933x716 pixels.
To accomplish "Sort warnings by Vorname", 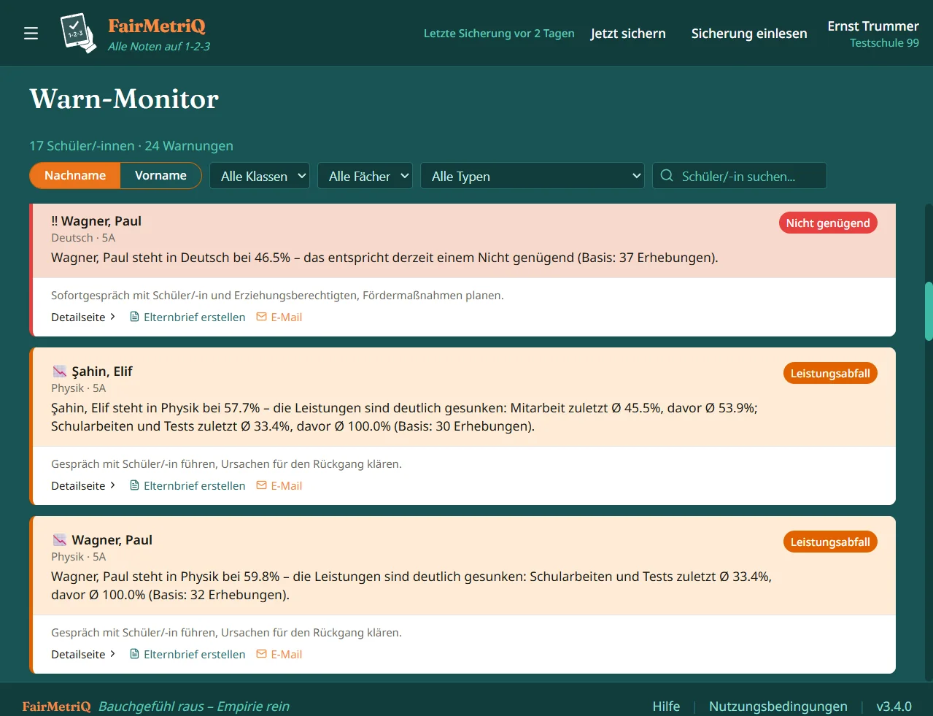I will pos(160,175).
